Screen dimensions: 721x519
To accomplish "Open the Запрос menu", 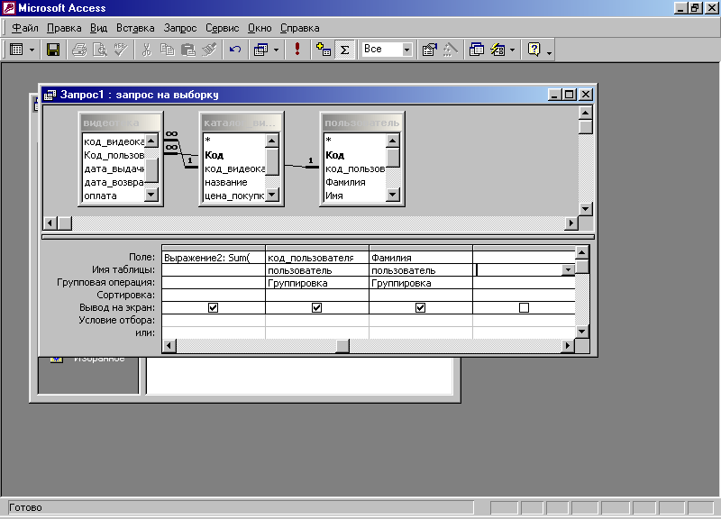I will tap(180, 28).
